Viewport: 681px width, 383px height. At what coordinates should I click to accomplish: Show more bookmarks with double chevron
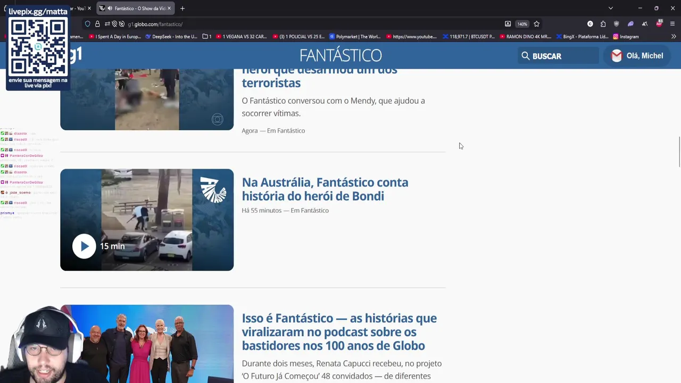tap(674, 37)
